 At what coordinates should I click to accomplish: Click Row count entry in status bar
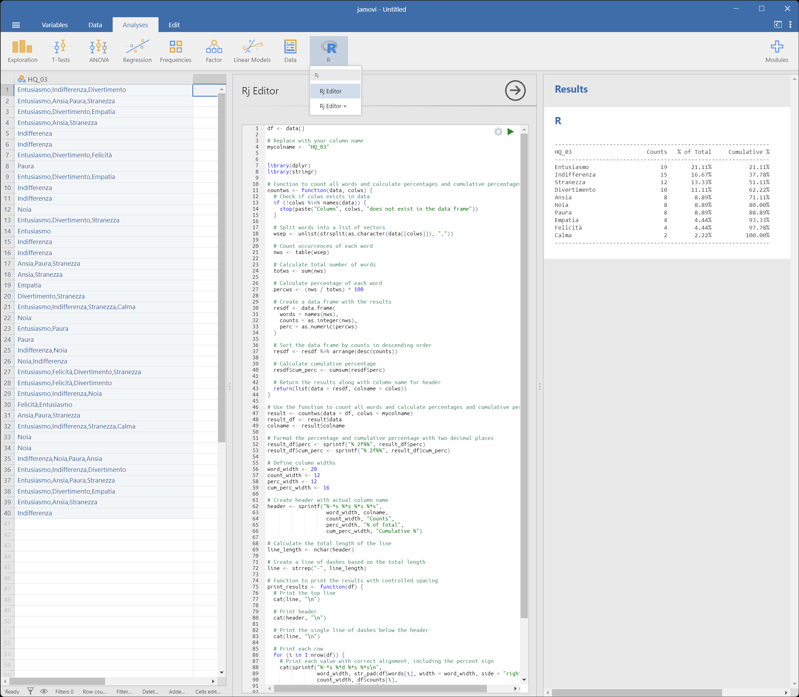(95, 691)
